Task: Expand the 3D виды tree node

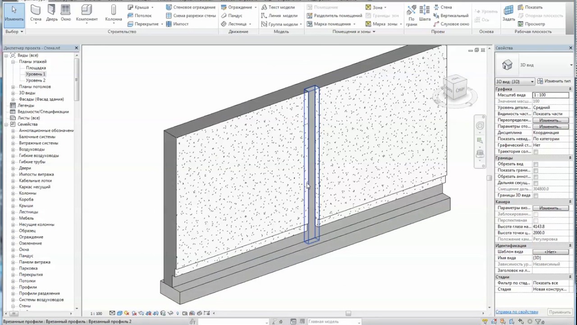Action: coord(14,93)
